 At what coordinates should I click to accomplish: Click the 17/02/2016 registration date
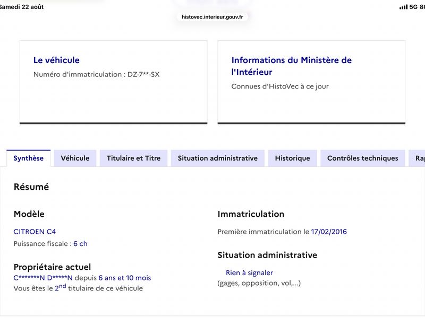(329, 232)
